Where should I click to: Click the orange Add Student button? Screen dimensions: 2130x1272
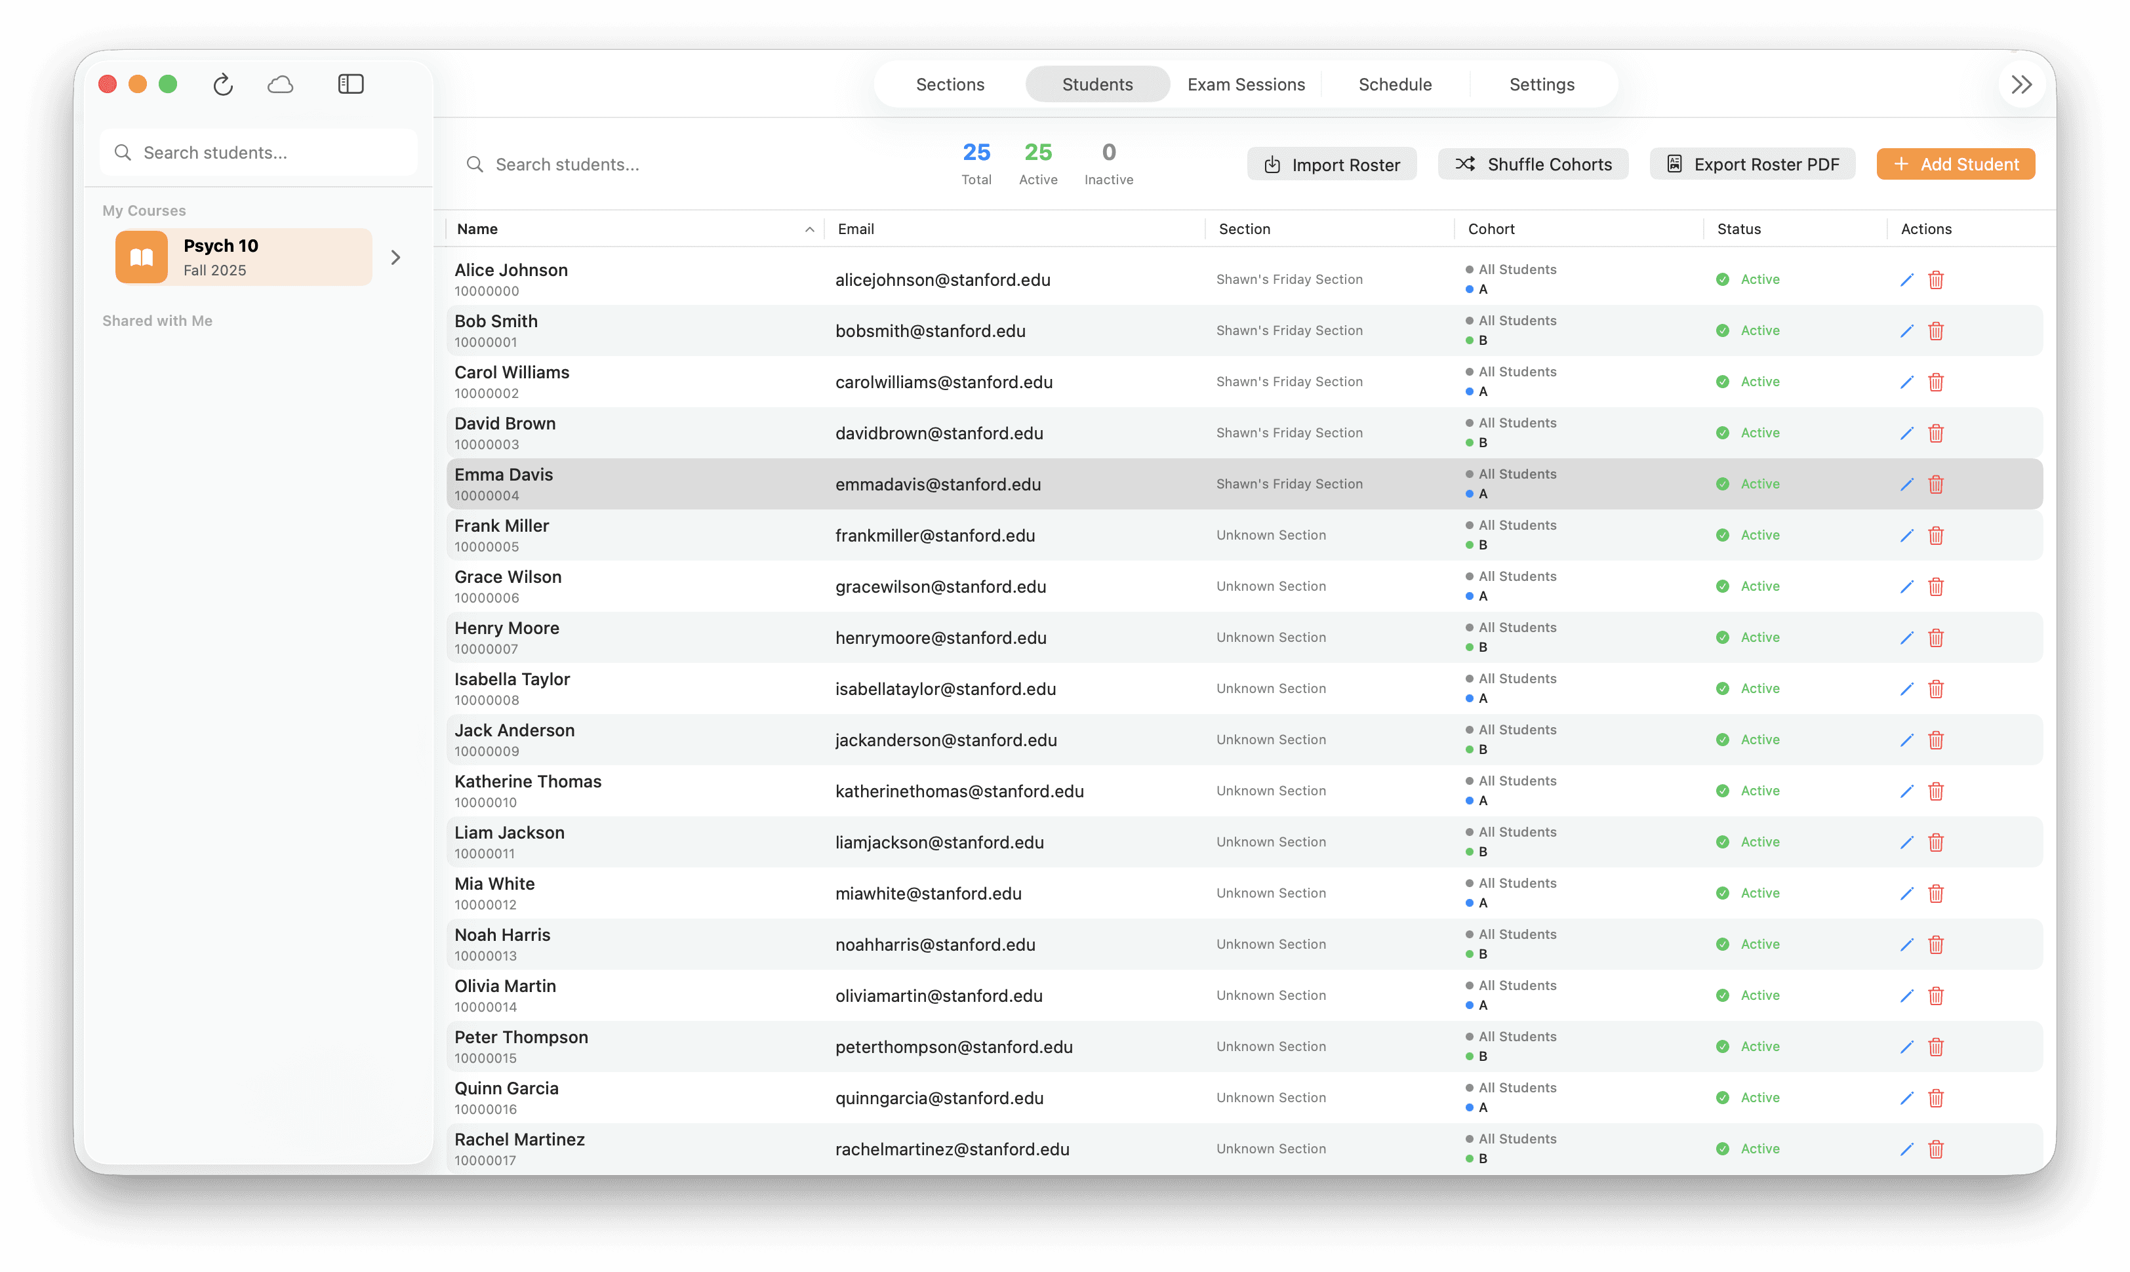pyautogui.click(x=1955, y=164)
